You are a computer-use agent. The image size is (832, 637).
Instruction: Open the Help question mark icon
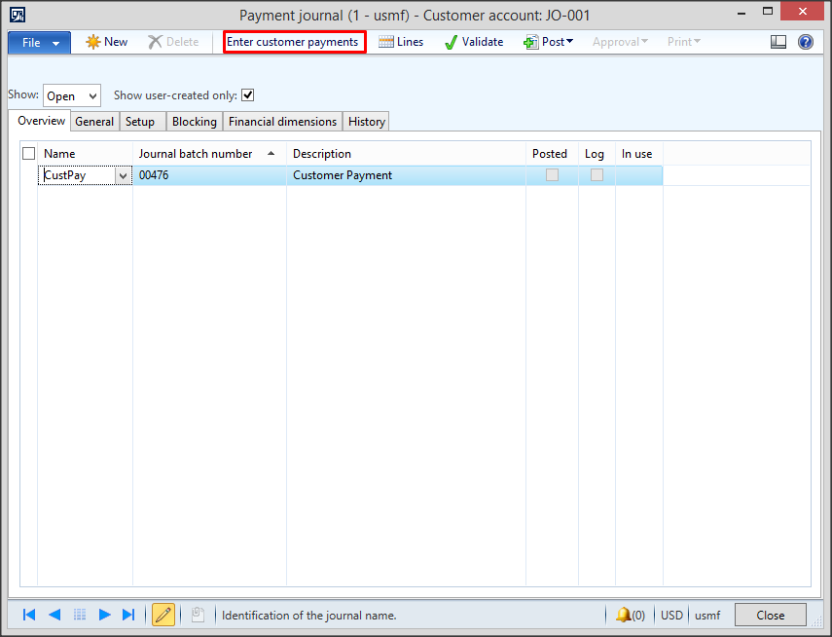(807, 41)
